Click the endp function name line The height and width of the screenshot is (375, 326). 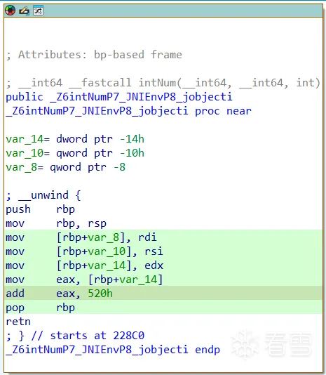click(113, 350)
